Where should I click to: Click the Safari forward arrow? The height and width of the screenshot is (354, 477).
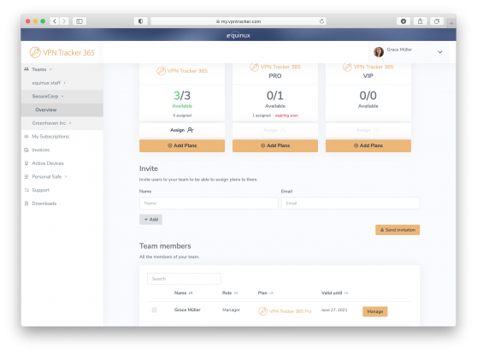point(64,21)
